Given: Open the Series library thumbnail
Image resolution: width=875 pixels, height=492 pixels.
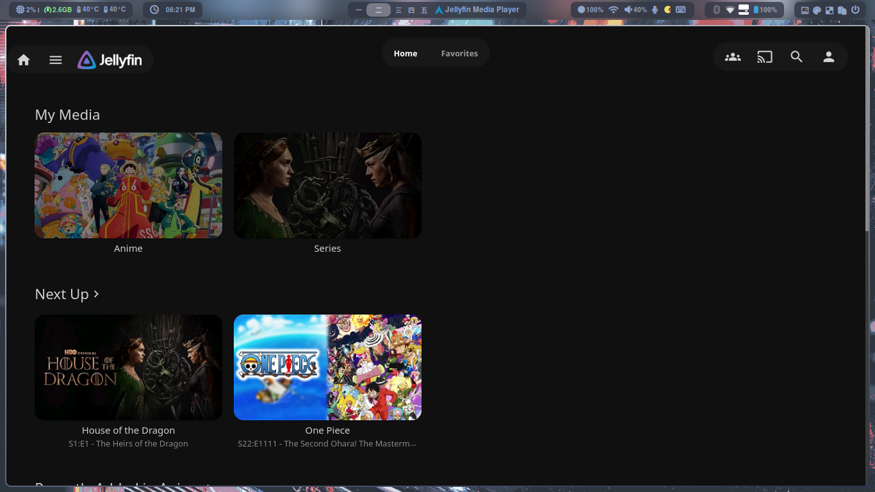Looking at the screenshot, I should pyautogui.click(x=327, y=185).
